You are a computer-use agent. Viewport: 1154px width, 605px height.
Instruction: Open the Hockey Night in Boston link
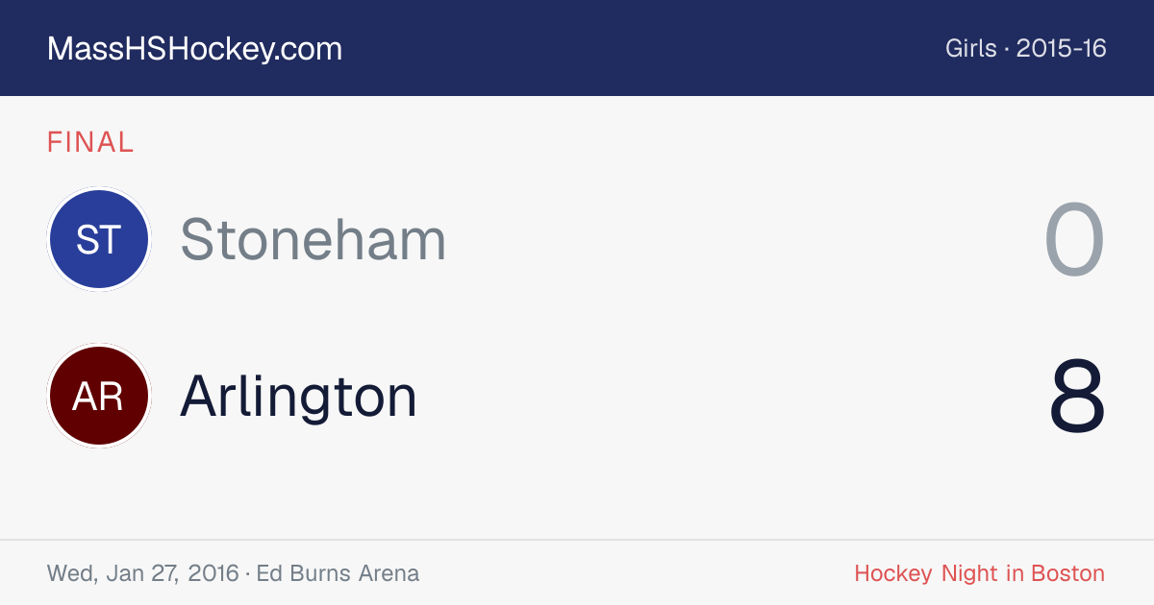(980, 573)
